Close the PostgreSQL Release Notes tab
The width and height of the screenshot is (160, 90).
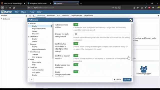(x=50, y=3)
